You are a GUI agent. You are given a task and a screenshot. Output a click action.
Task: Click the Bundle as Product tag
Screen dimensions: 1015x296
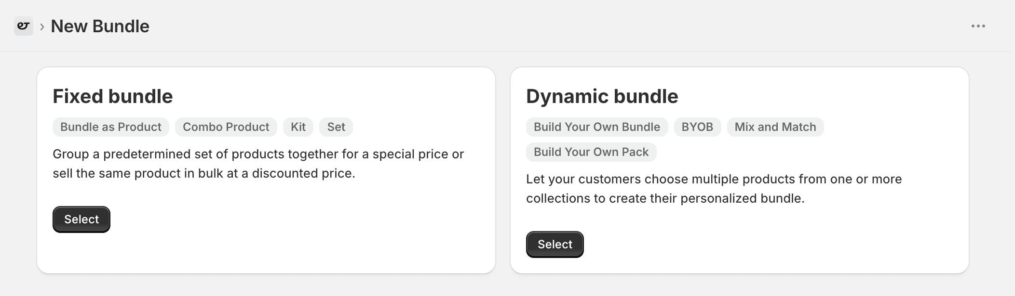pyautogui.click(x=111, y=127)
